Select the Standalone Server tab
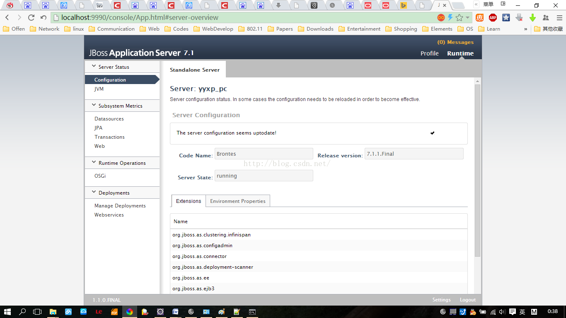Viewport: 566px width, 318px height. (194, 70)
